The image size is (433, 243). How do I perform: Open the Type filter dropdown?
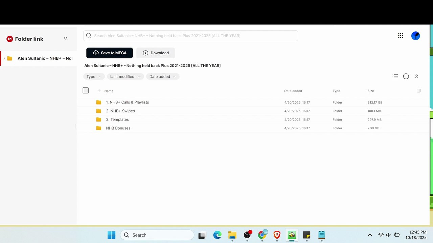[x=94, y=77]
